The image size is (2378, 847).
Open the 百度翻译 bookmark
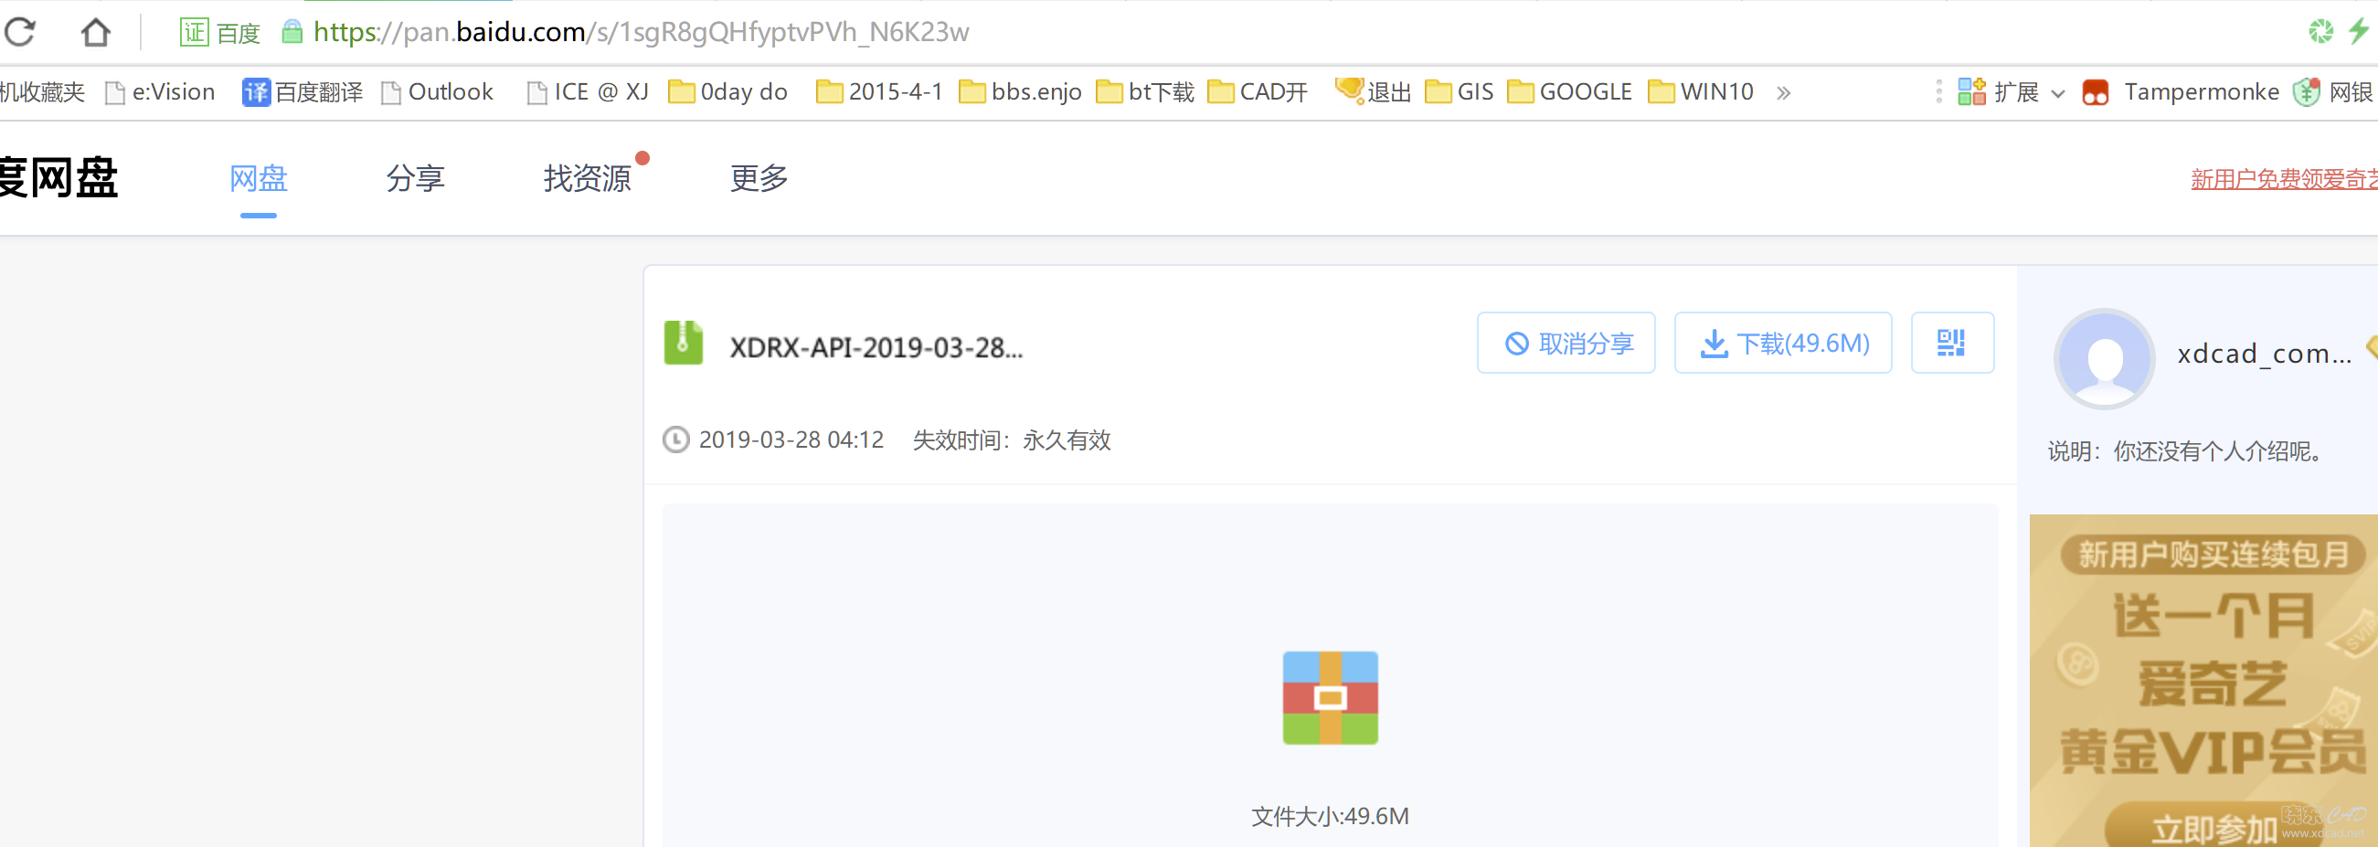pyautogui.click(x=303, y=92)
